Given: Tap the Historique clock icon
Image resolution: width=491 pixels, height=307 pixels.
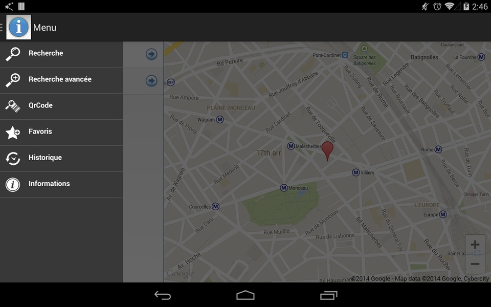Looking at the screenshot, I should point(13,158).
